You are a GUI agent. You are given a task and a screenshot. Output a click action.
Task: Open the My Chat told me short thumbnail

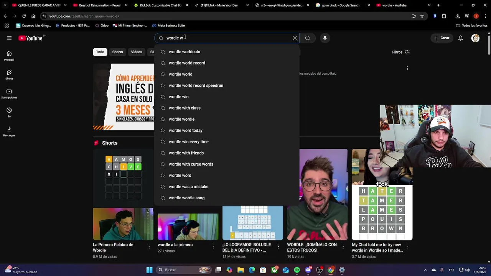[x=382, y=194]
